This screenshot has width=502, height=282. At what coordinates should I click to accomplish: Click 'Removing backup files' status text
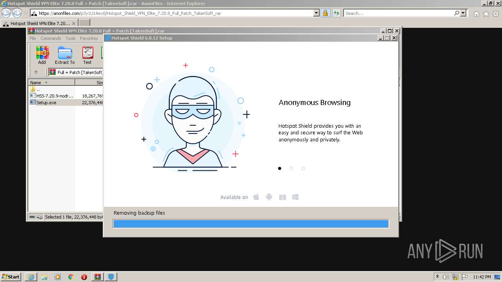point(139,213)
